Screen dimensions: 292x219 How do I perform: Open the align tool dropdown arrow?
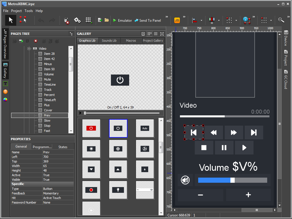(201, 21)
